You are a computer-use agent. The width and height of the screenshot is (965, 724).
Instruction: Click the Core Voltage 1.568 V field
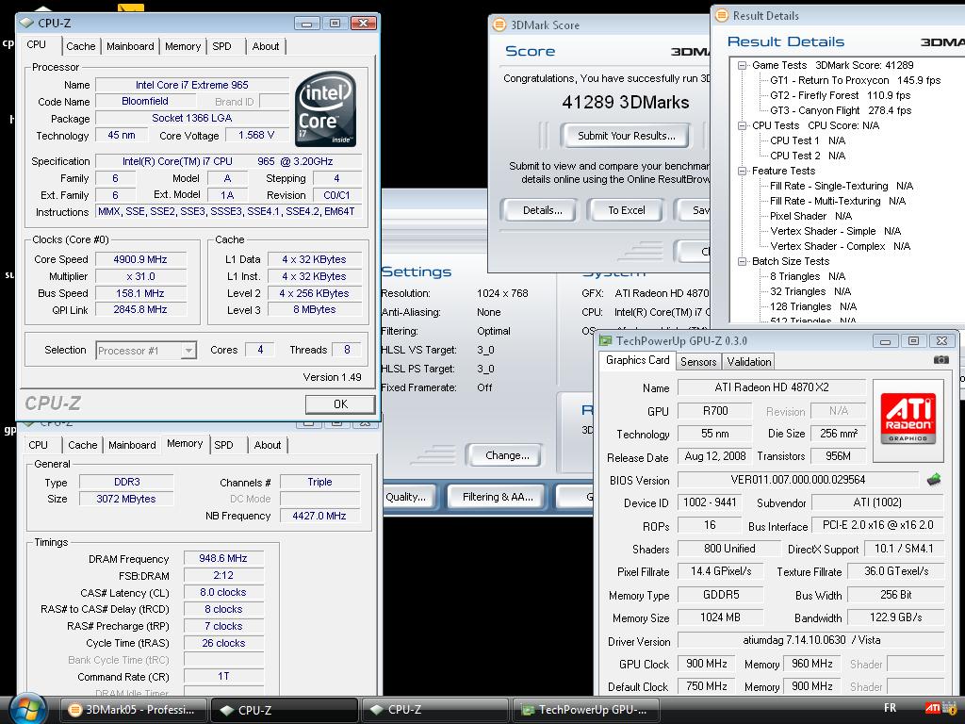[256, 135]
